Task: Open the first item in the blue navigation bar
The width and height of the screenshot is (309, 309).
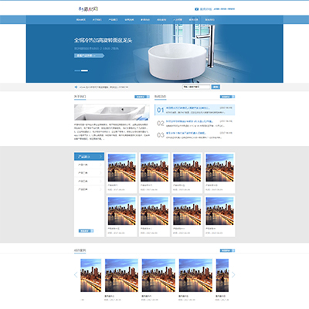Action: pos(80,19)
